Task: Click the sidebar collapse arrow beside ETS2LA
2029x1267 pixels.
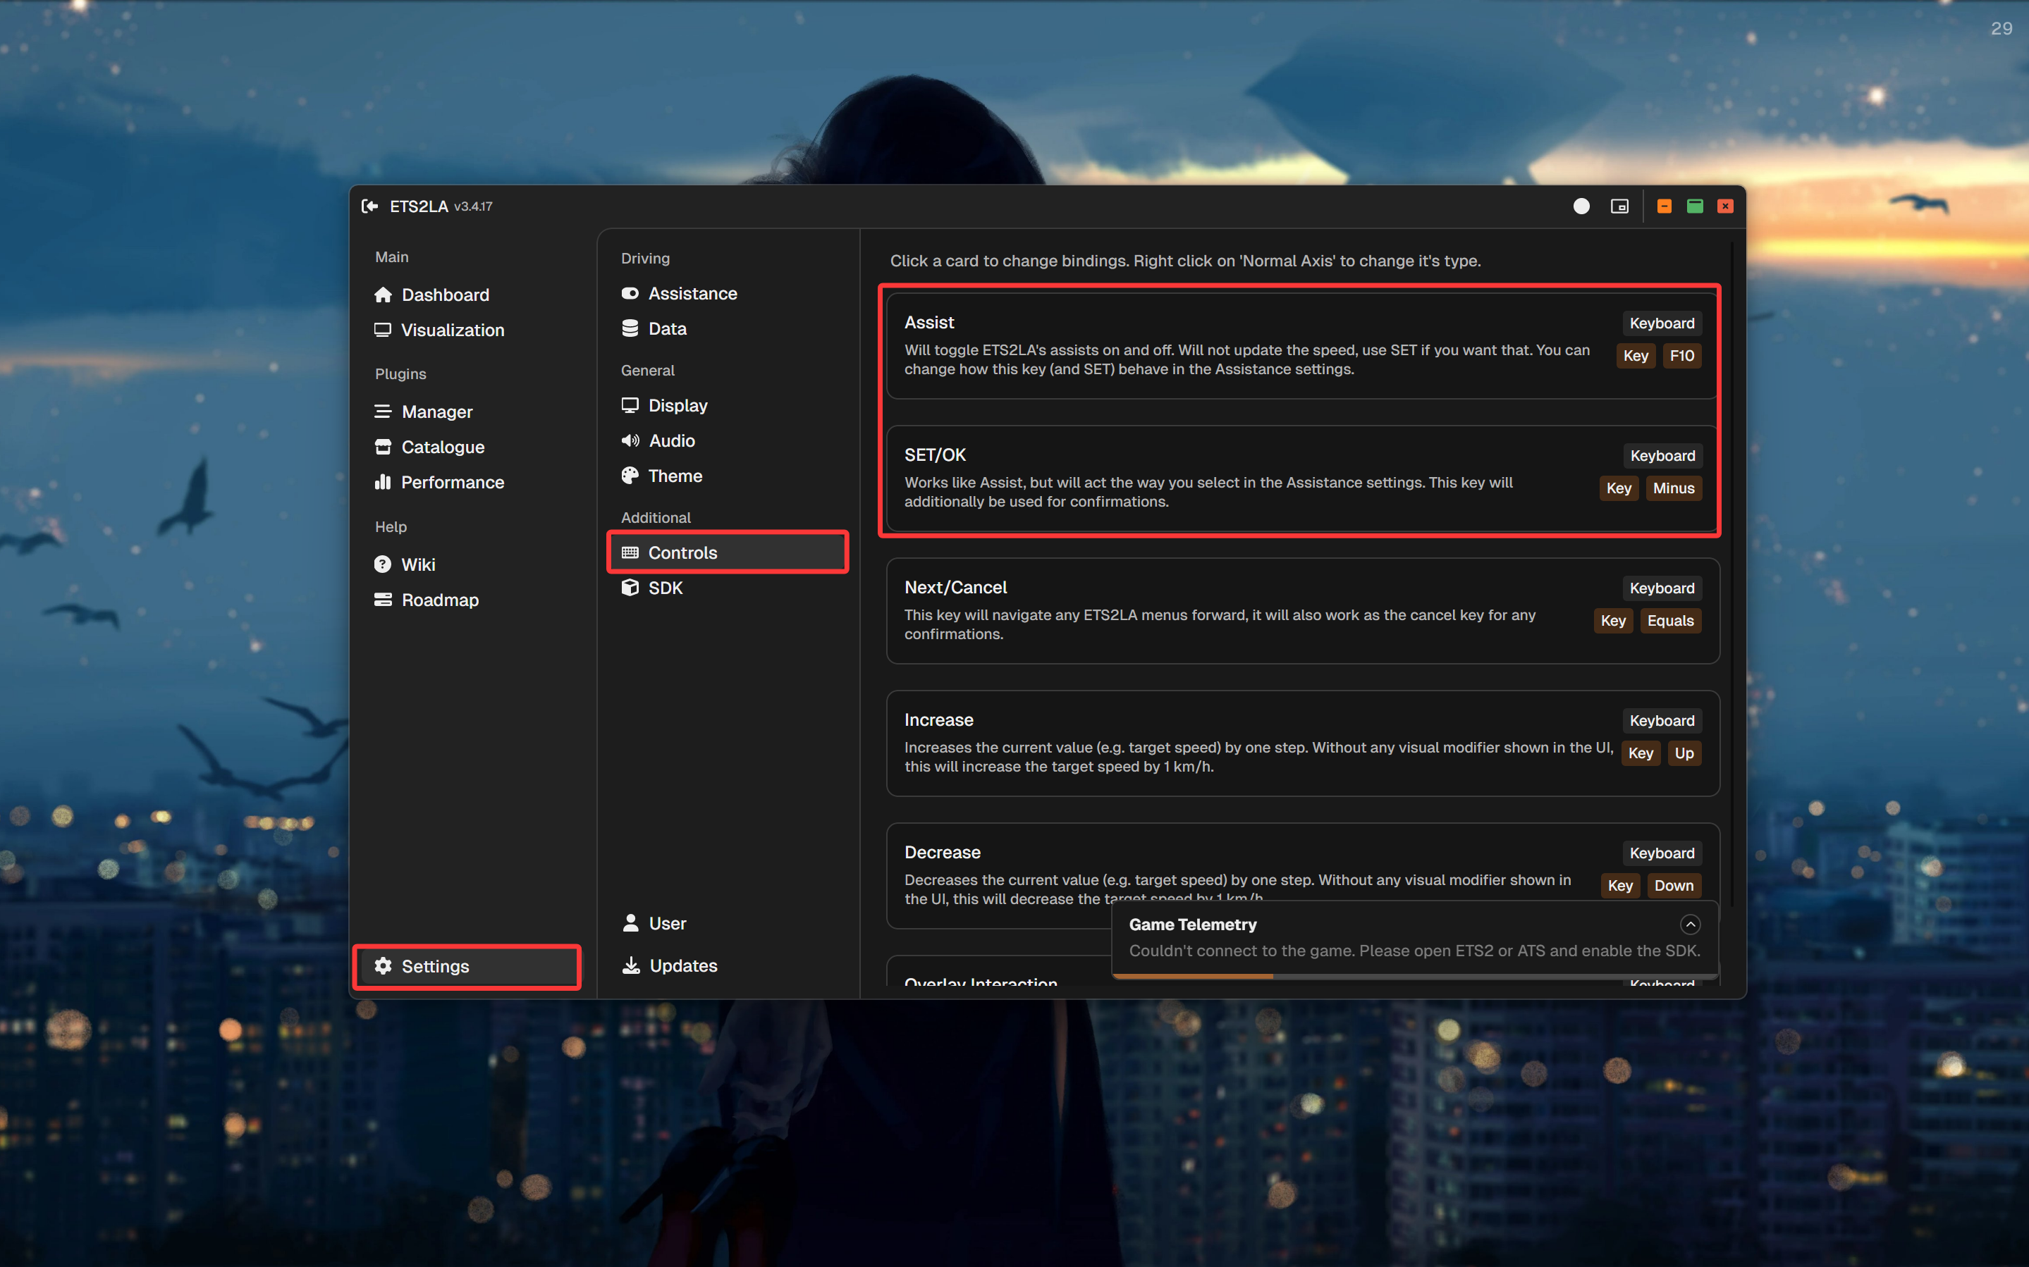Action: 369,206
